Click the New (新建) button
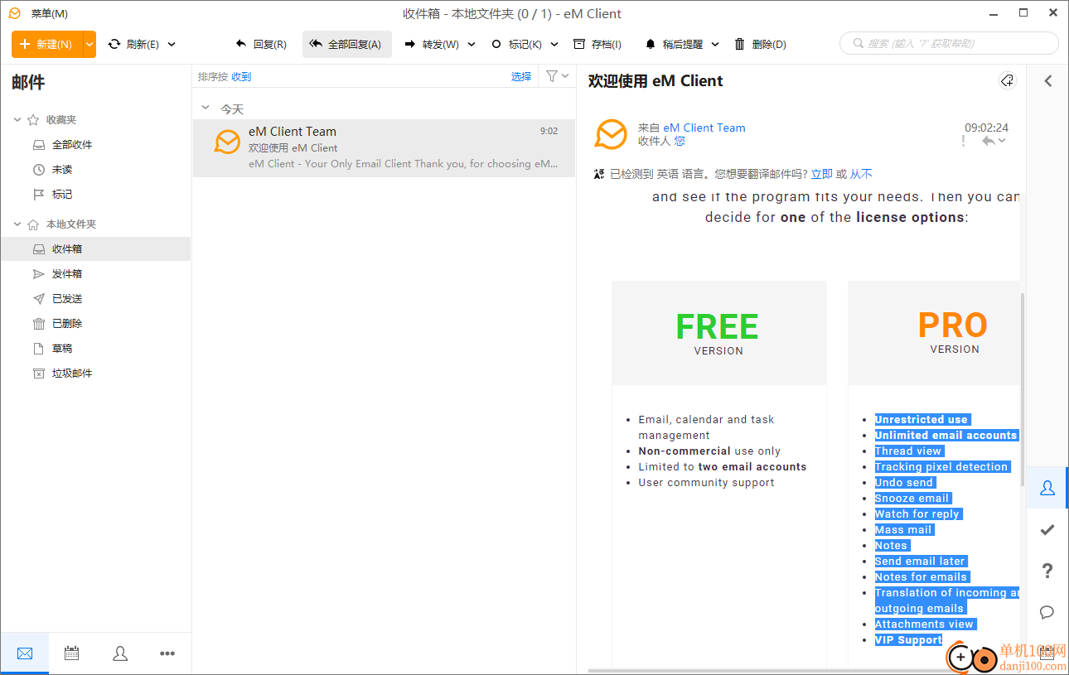Image resolution: width=1069 pixels, height=675 pixels. pos(46,44)
